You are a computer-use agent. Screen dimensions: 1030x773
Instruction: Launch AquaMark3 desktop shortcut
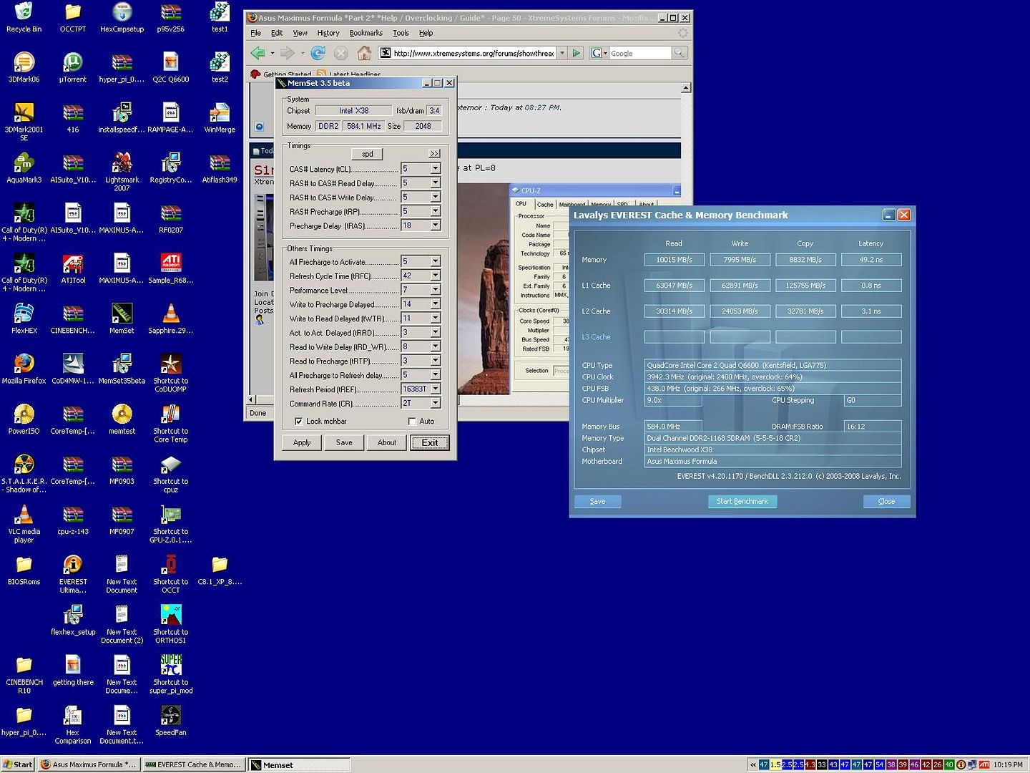tap(24, 168)
